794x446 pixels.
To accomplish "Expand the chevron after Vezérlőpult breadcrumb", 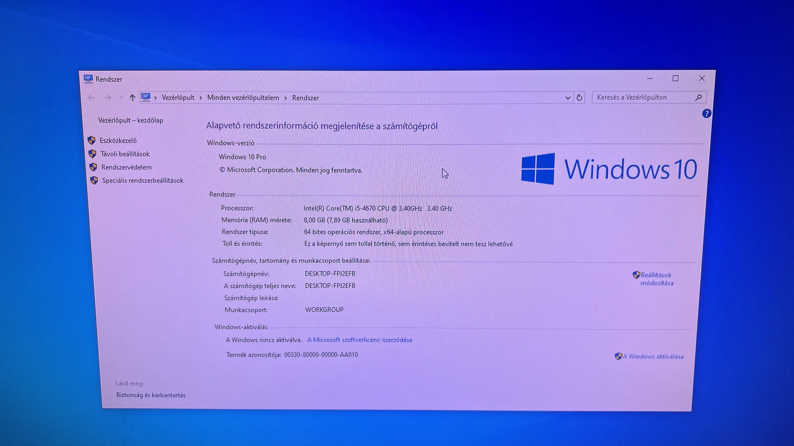I will 201,98.
